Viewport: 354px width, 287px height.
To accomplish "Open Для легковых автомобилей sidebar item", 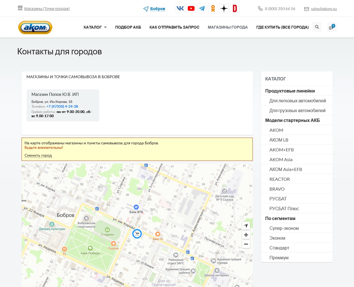I will (x=298, y=101).
